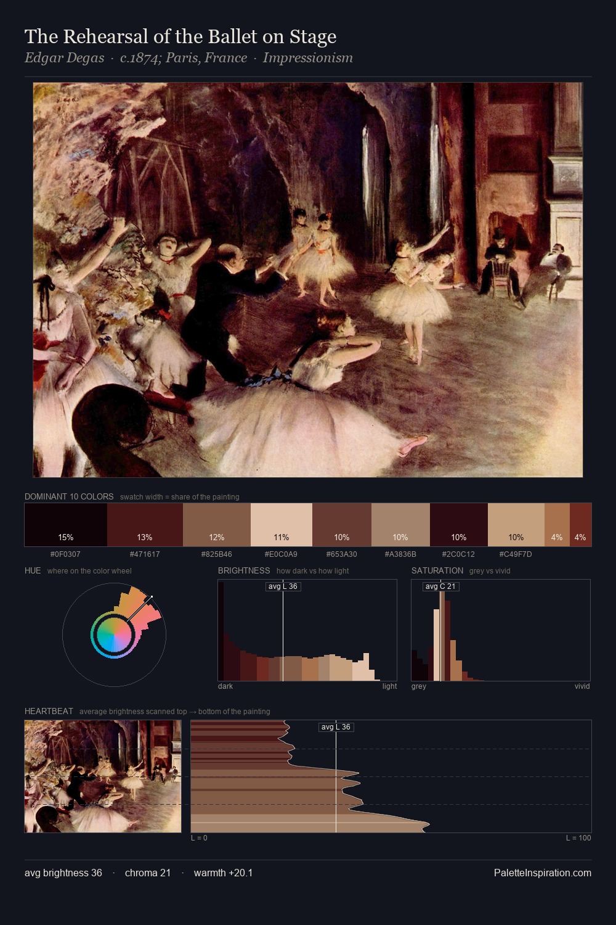Click the small heartbeat painting thumbnail

tap(103, 776)
